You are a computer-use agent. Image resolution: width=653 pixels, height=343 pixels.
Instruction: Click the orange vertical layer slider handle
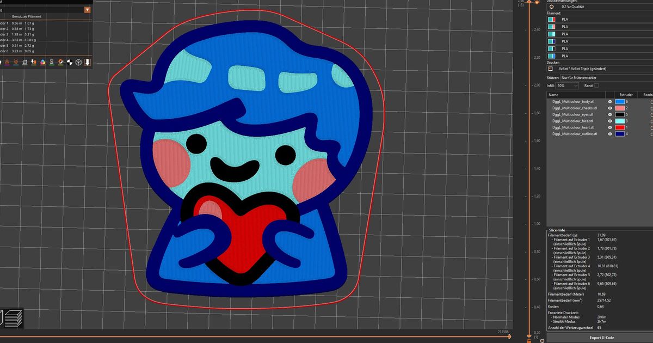point(529,2)
